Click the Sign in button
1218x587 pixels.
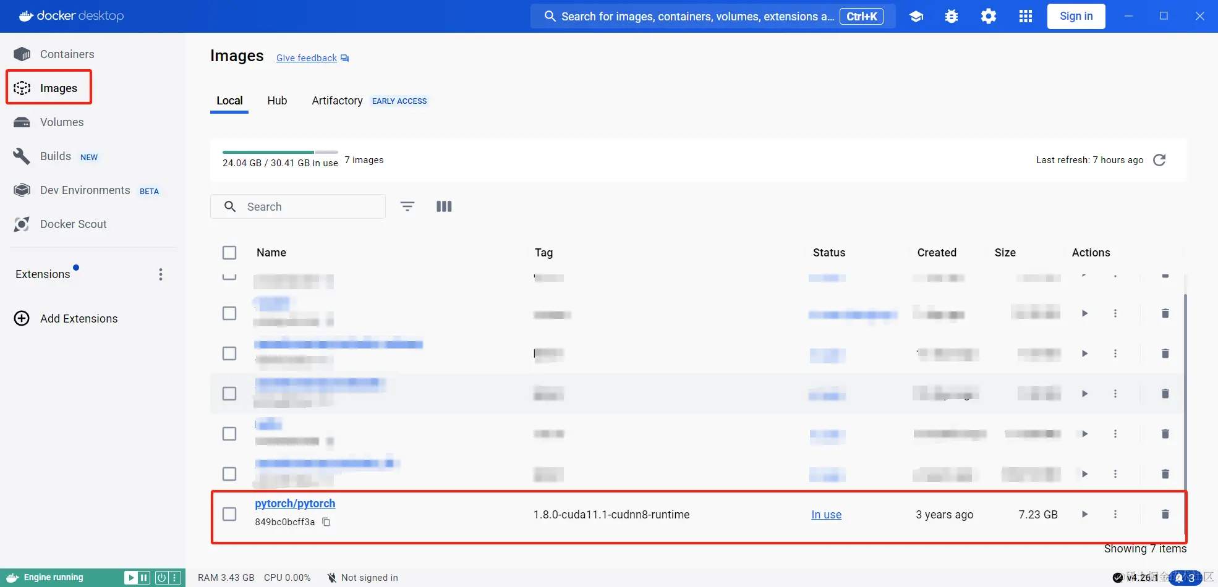click(1076, 16)
